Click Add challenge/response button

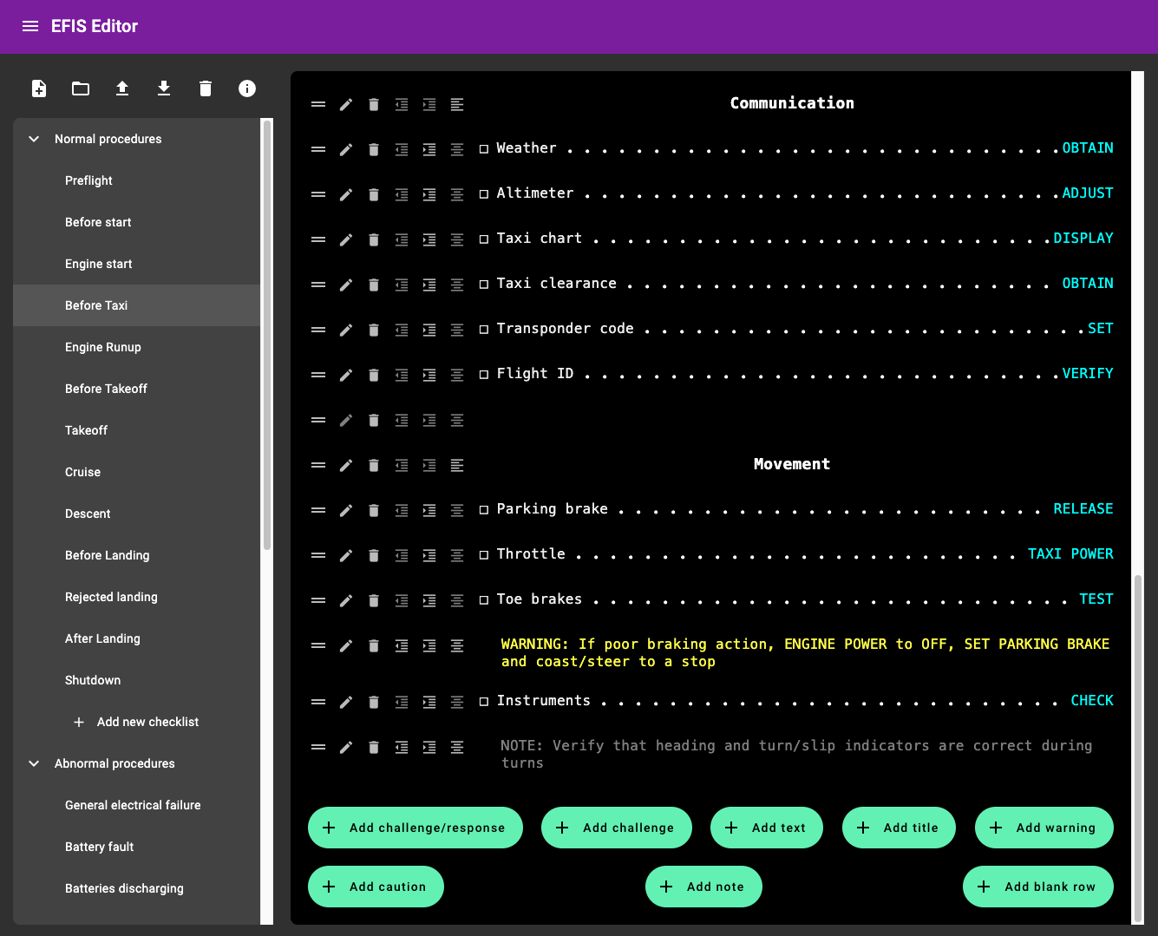click(415, 828)
